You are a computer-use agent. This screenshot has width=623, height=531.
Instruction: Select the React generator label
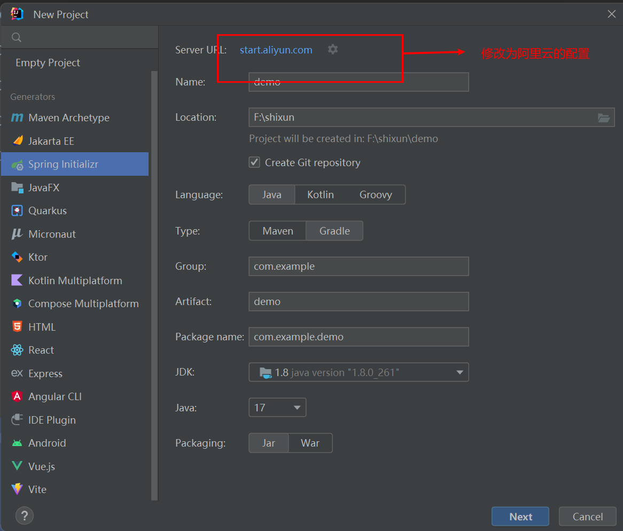pos(41,350)
